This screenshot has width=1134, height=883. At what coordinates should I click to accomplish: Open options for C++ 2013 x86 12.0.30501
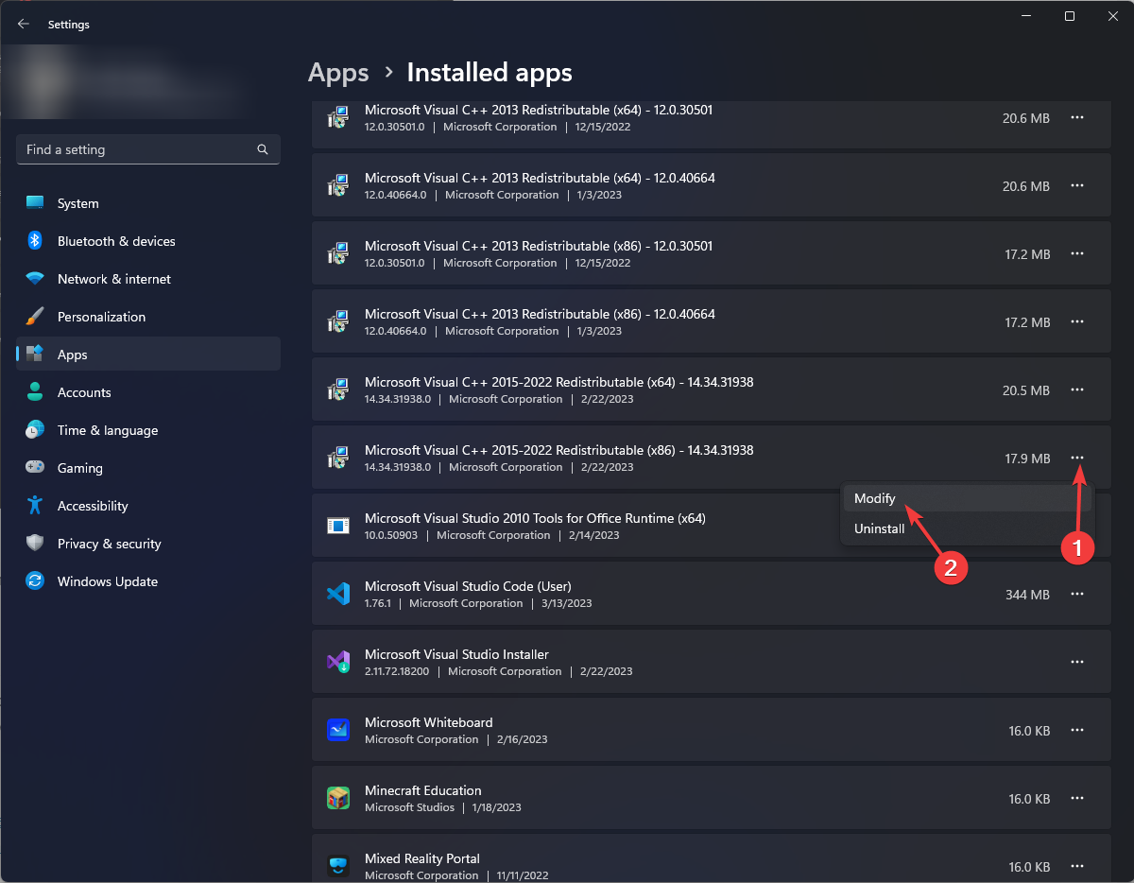(x=1076, y=253)
